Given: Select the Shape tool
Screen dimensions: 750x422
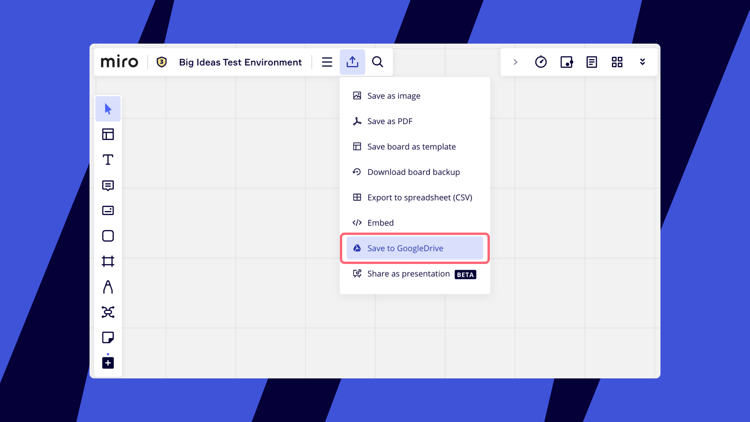Looking at the screenshot, I should point(108,236).
